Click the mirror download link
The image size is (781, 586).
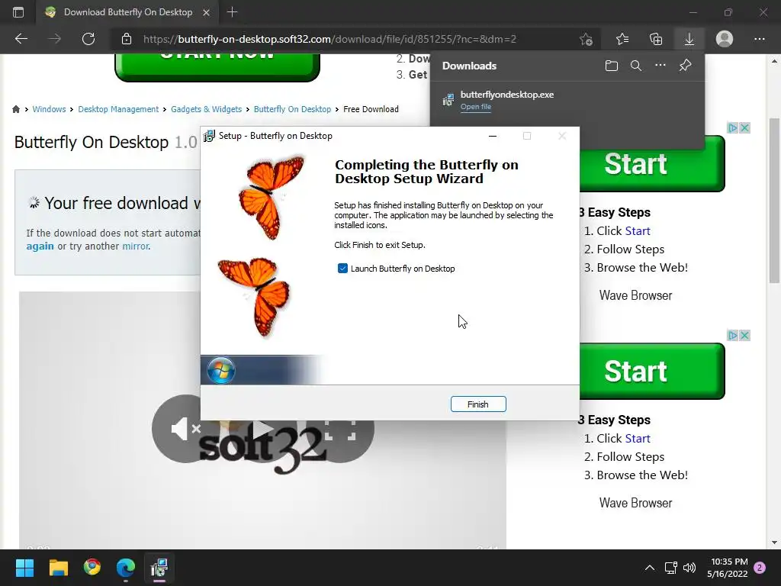pos(136,246)
